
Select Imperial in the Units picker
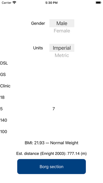(x=62, y=48)
